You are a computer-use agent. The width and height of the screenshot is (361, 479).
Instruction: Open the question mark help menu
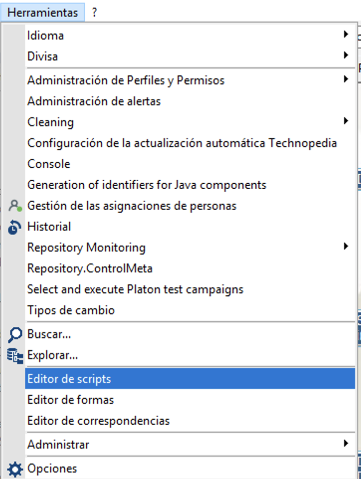(x=94, y=12)
